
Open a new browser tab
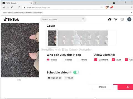35,3
